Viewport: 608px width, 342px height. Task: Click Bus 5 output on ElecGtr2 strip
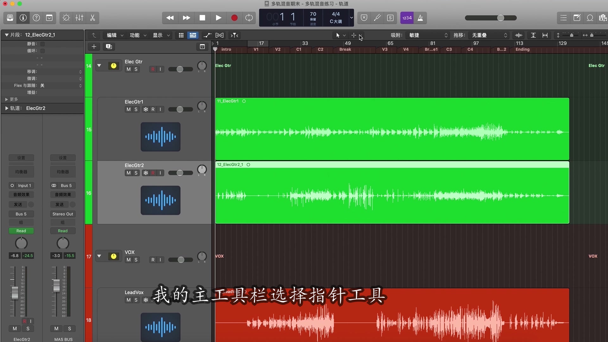tap(21, 214)
